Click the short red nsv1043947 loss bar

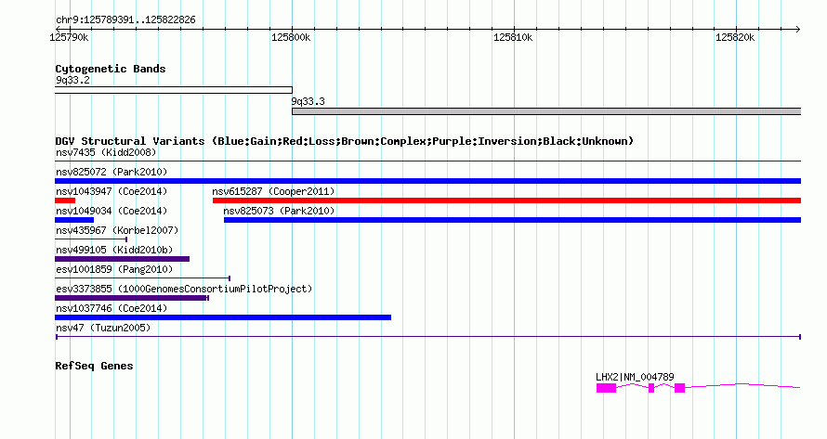tap(65, 200)
